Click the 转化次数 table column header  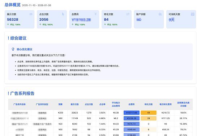(149, 104)
